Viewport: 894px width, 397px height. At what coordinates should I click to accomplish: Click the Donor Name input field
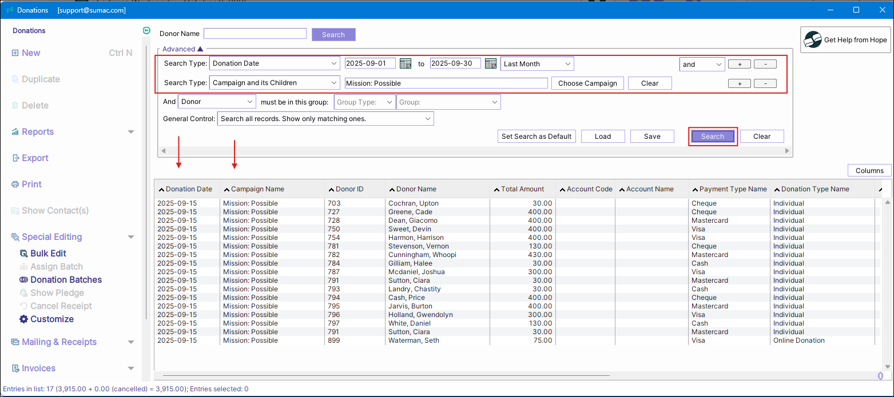255,34
